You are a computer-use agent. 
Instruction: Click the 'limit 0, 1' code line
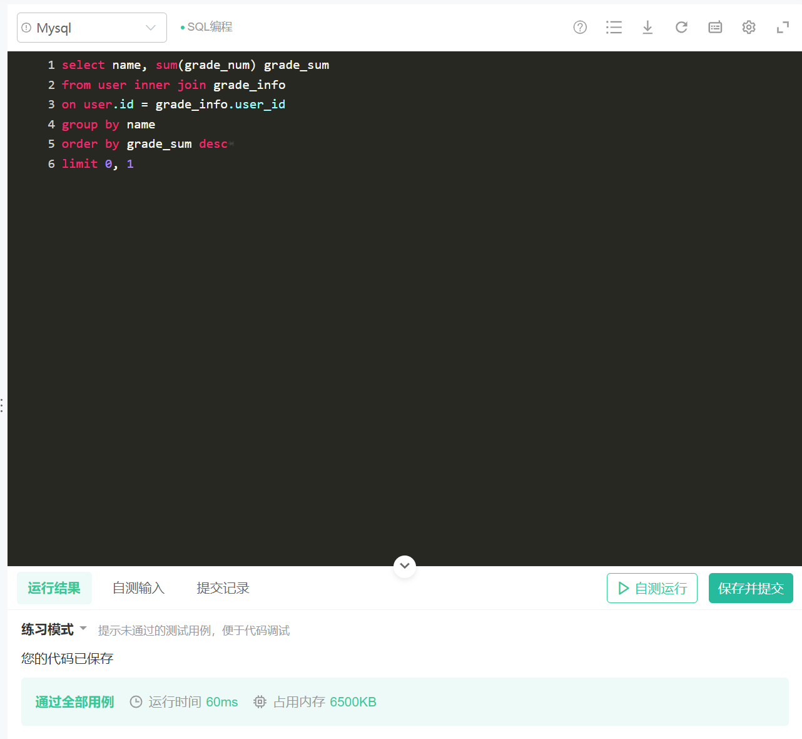tap(98, 163)
